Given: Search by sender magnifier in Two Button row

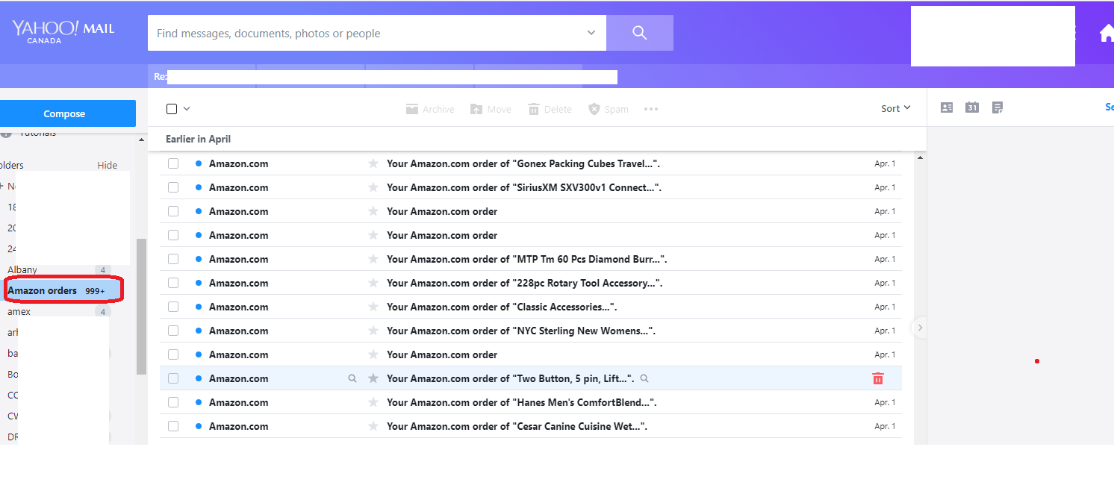Looking at the screenshot, I should coord(352,378).
